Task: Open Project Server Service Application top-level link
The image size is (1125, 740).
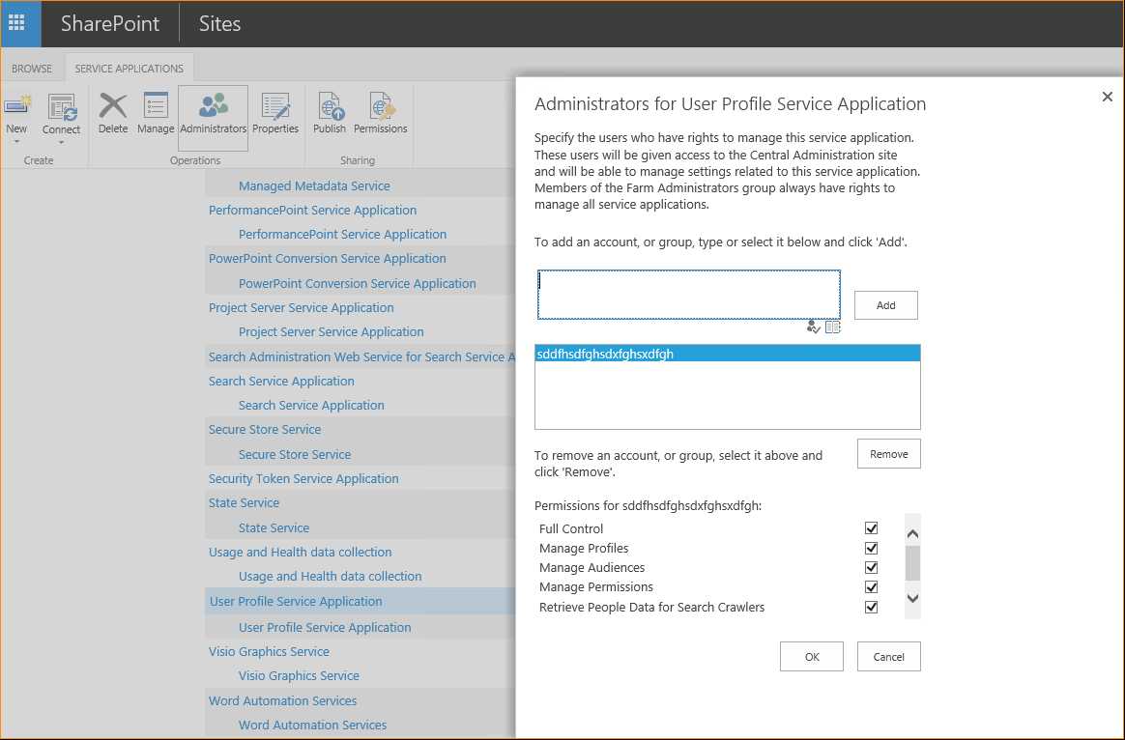Action: click(301, 307)
